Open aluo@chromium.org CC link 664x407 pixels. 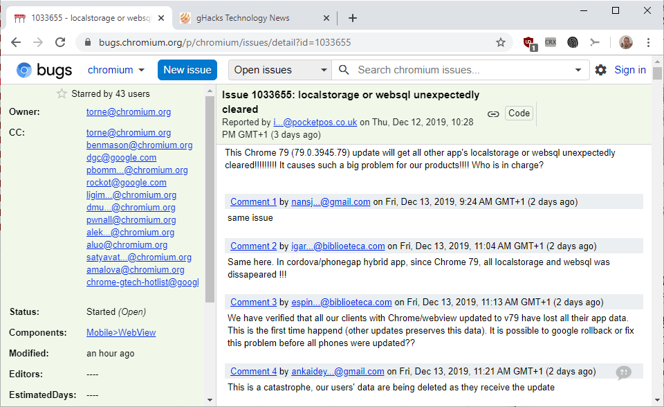click(x=127, y=244)
